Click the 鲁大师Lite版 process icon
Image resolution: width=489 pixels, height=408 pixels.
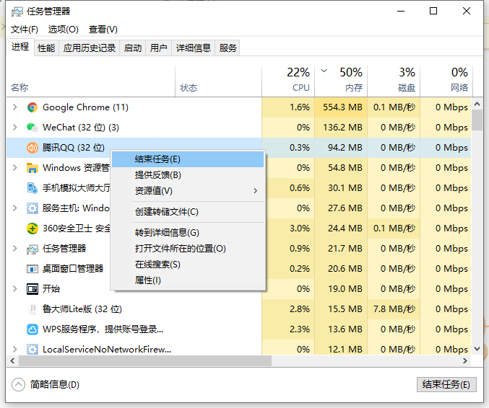click(x=32, y=309)
